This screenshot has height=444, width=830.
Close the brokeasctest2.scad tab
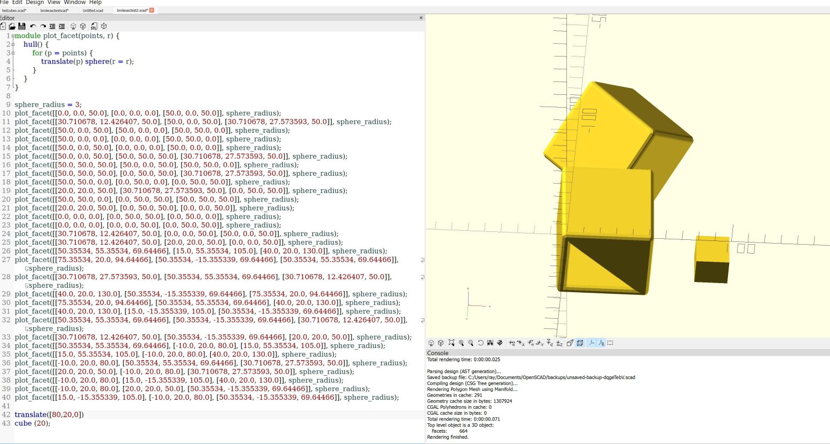[x=152, y=10]
